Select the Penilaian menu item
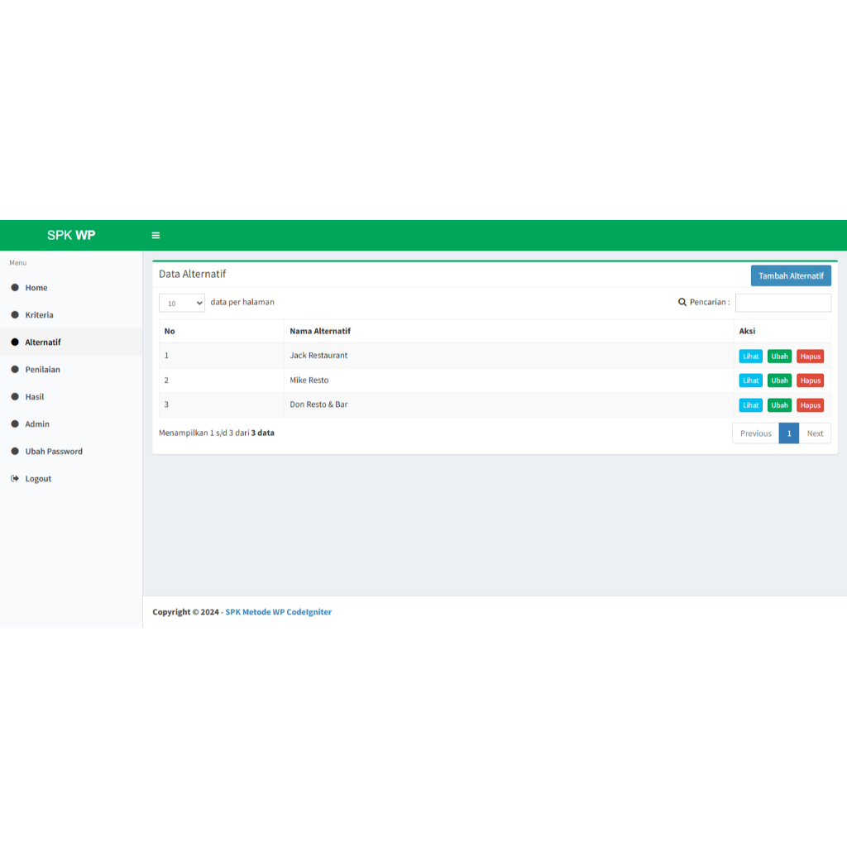847x847 pixels. [x=42, y=370]
